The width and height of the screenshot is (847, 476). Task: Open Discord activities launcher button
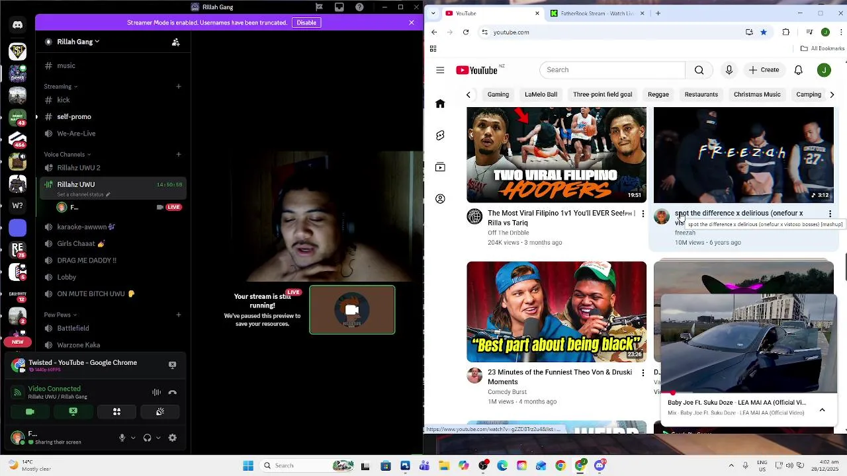[x=116, y=411]
